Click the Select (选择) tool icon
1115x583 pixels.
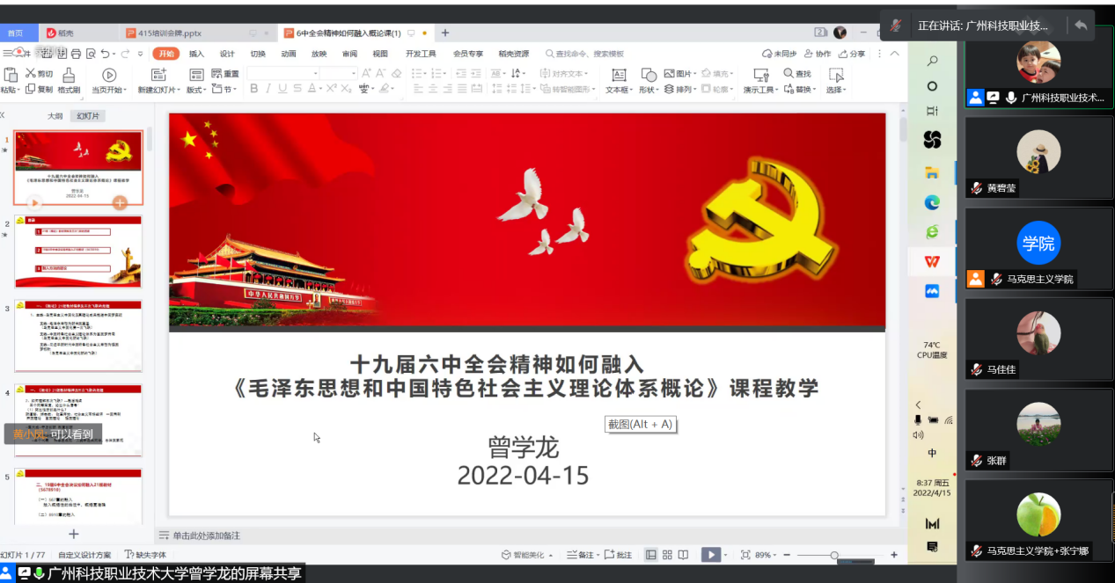tap(835, 75)
